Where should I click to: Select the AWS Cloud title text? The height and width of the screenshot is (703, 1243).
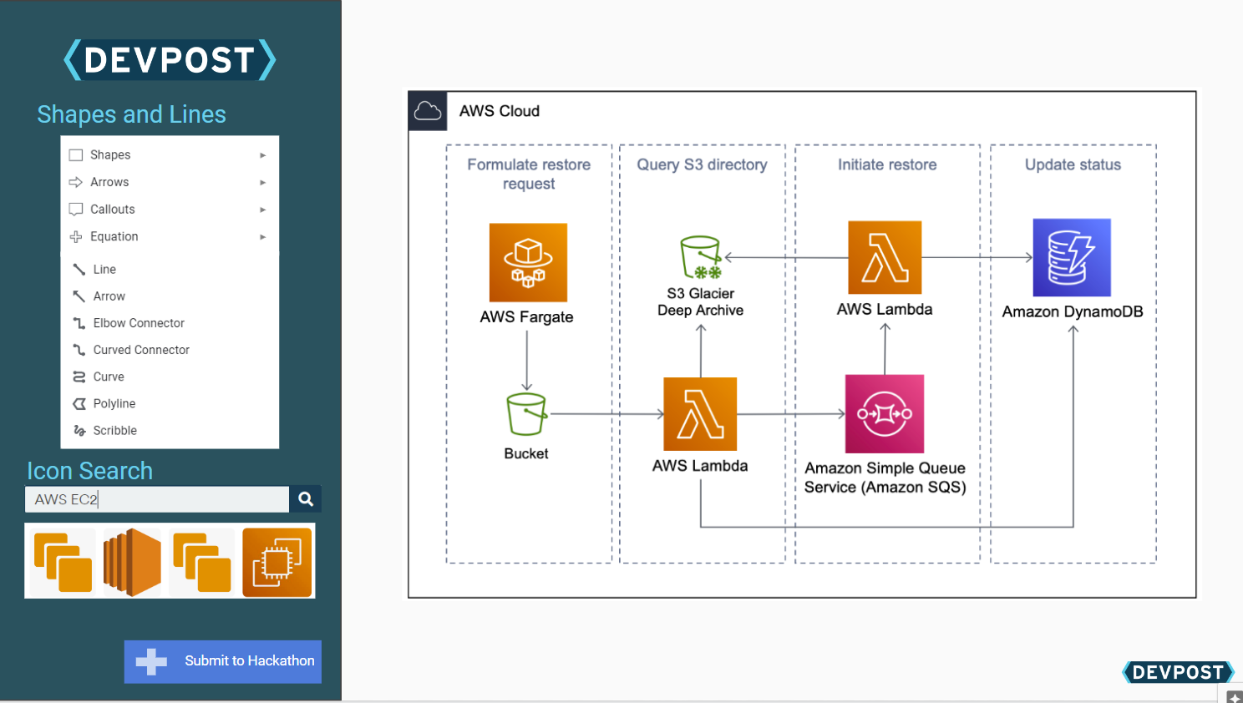pos(500,111)
